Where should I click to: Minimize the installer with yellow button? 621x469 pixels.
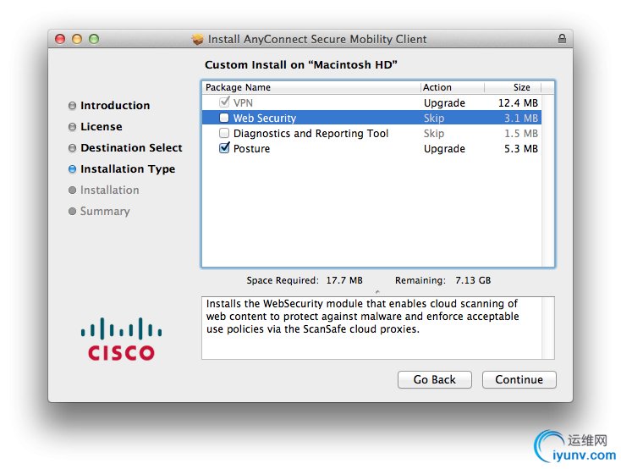coord(77,39)
